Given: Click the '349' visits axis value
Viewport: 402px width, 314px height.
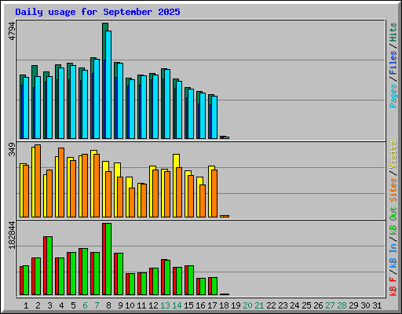Looking at the screenshot, I should (12, 149).
